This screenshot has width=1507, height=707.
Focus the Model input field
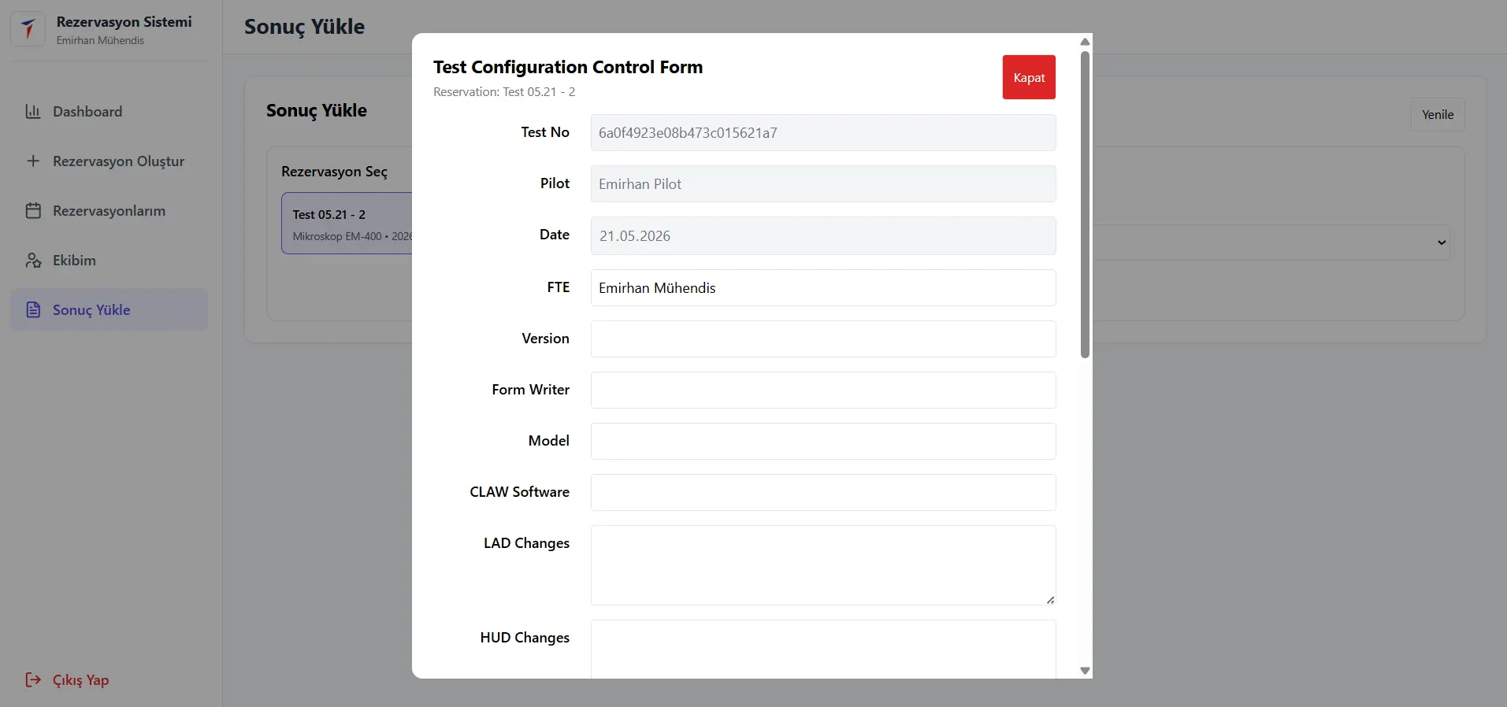[823, 442]
